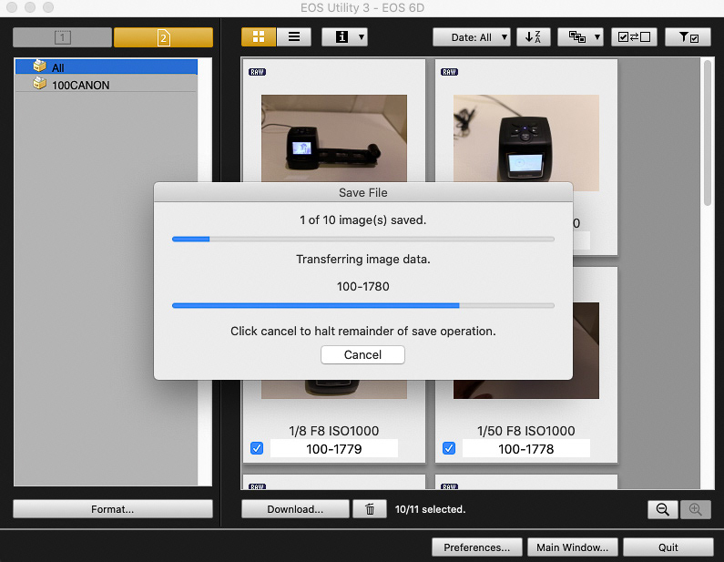The width and height of the screenshot is (724, 562).
Task: Switch to memory card slot 2 tab
Action: [x=163, y=37]
